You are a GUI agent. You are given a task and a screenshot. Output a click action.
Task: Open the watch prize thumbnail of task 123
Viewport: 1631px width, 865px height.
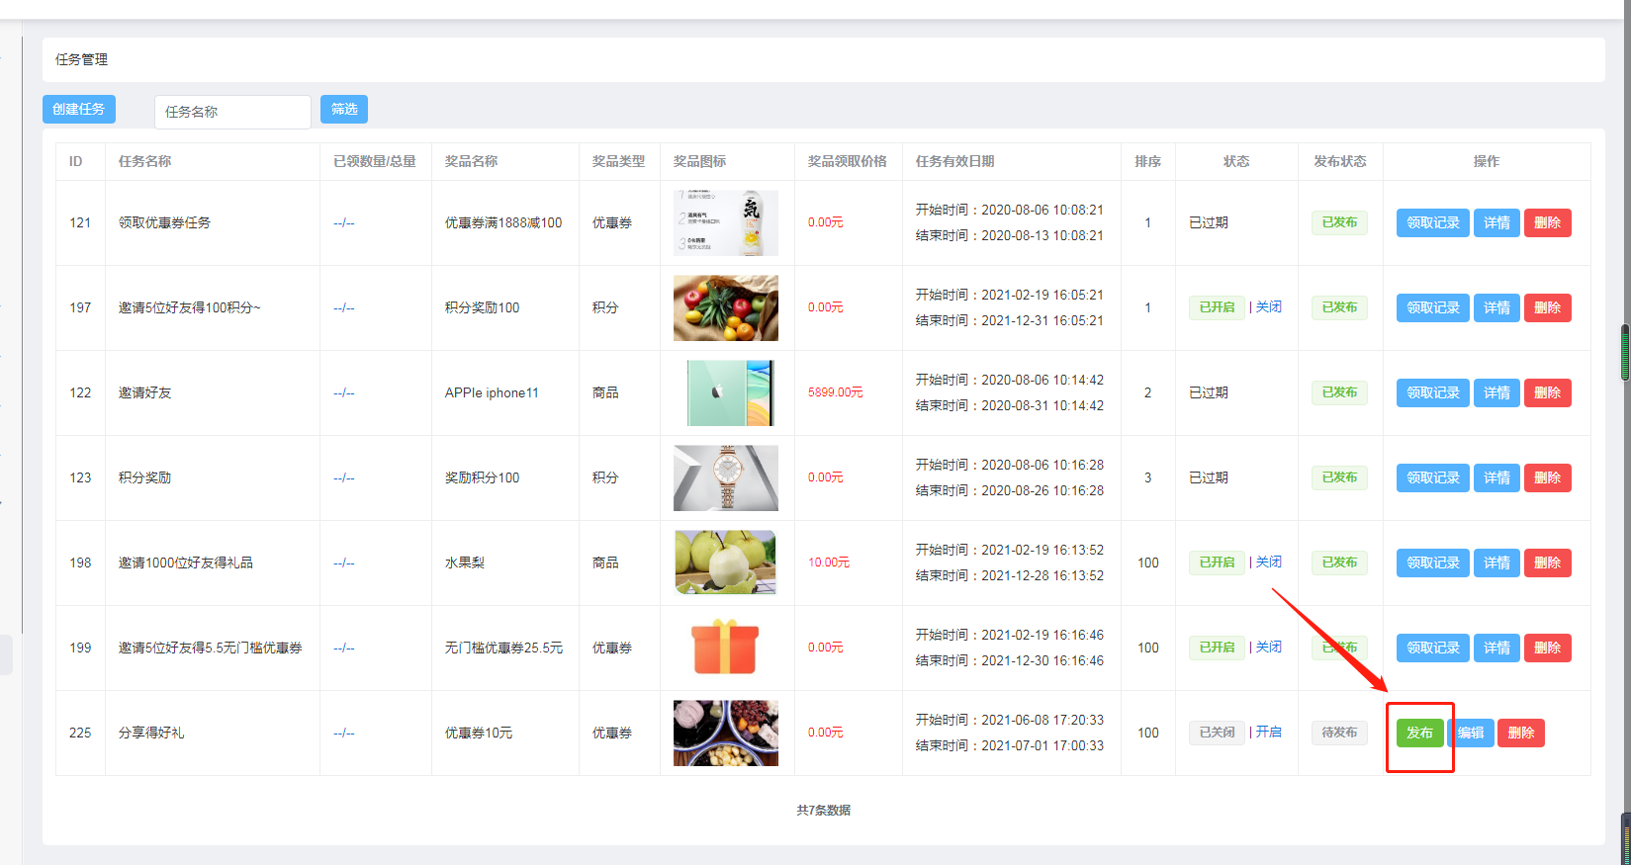click(x=726, y=477)
